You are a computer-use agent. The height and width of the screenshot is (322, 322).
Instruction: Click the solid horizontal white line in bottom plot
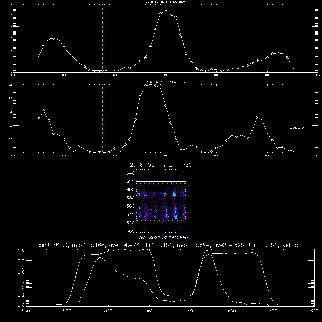pos(170,278)
